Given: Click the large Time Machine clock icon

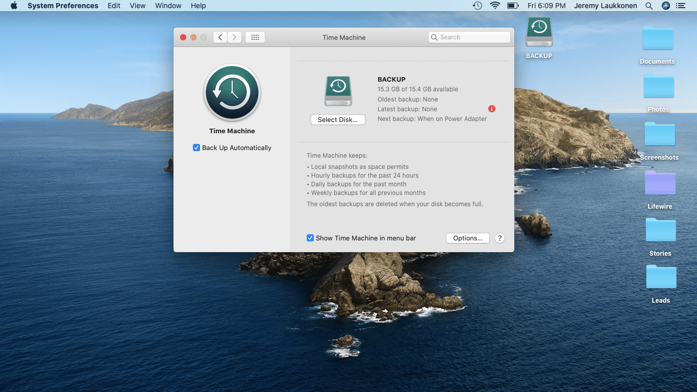Looking at the screenshot, I should (232, 93).
